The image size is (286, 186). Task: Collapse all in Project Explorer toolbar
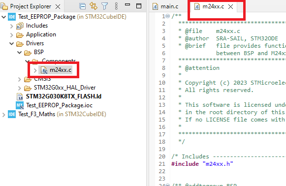[x=82, y=6]
